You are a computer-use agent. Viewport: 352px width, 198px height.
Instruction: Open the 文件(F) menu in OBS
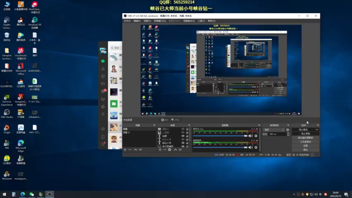[x=127, y=21]
